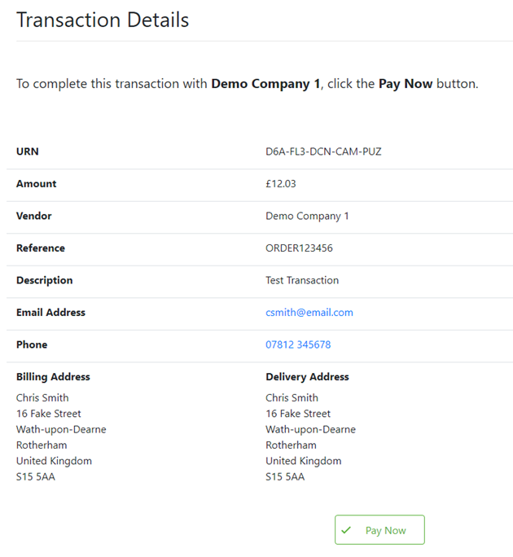The image size is (513, 557).
Task: Click the Demo Company 1 vendor value
Action: pos(307,216)
